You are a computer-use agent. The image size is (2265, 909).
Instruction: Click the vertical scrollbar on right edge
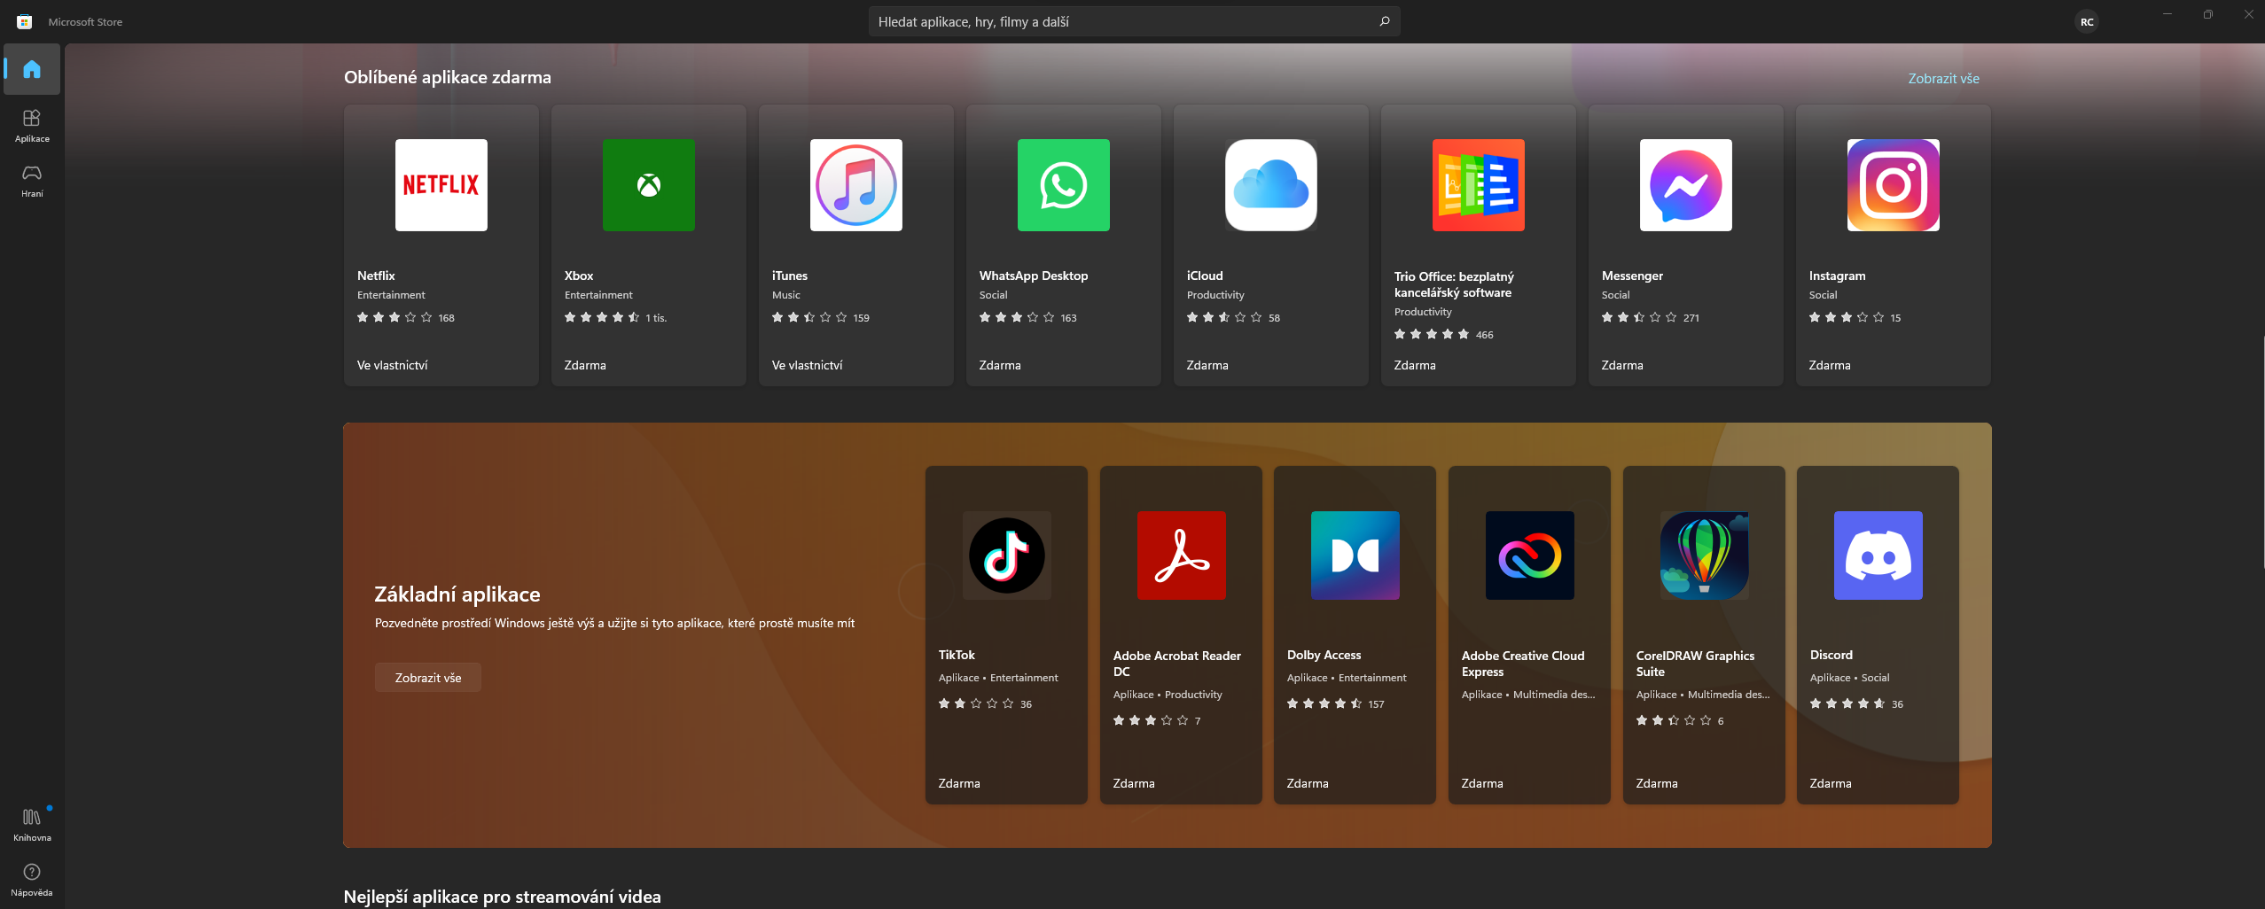pyautogui.click(x=2261, y=452)
